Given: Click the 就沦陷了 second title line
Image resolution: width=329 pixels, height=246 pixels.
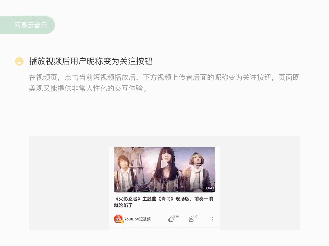Looking at the screenshot, I should tap(123, 205).
